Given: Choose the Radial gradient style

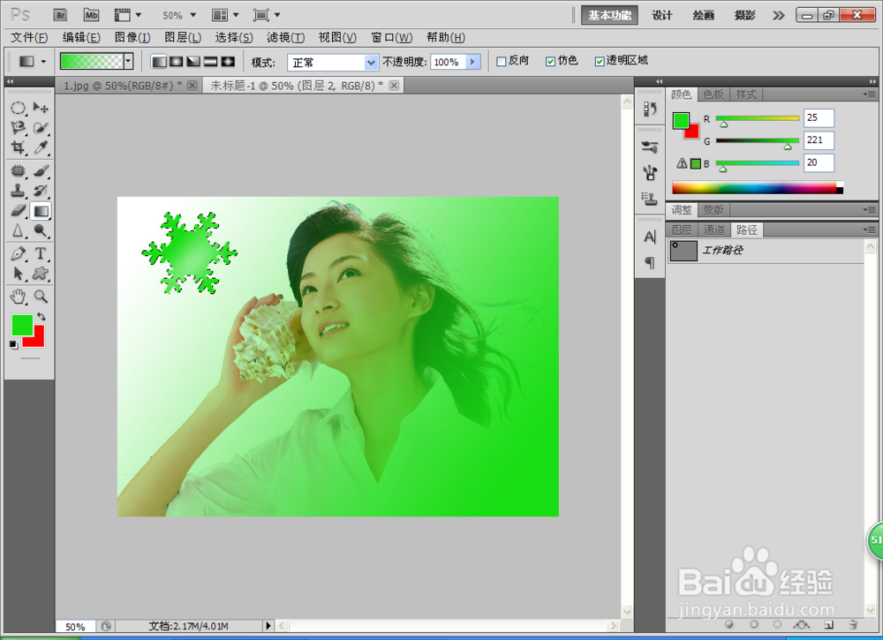Looking at the screenshot, I should coord(177,62).
